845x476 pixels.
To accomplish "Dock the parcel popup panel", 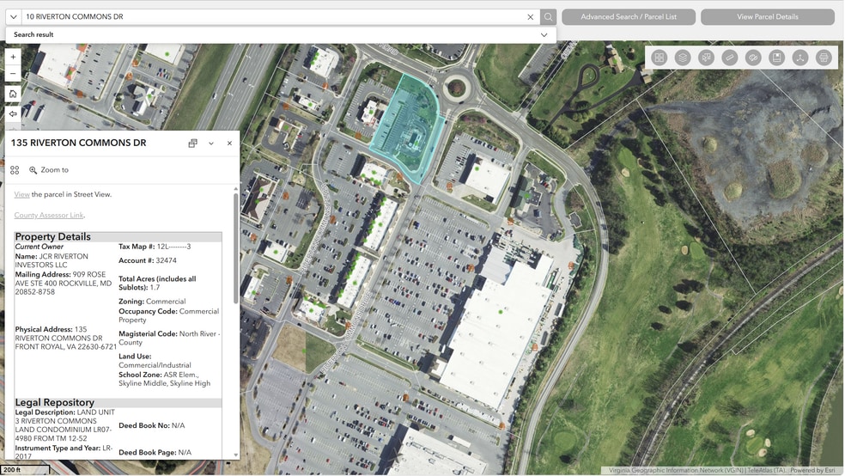I will point(192,143).
